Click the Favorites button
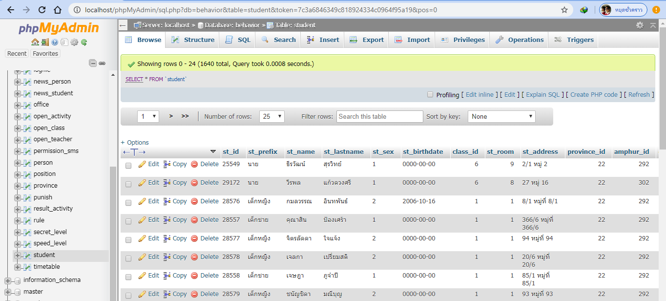 point(45,54)
